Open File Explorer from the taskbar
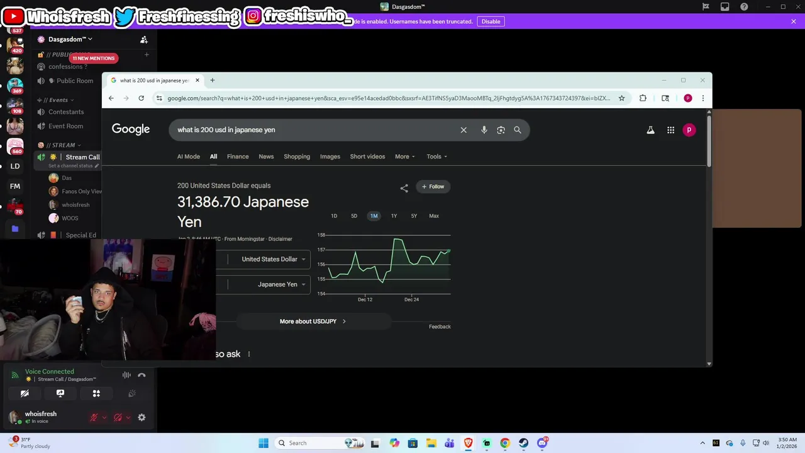 pos(431,443)
